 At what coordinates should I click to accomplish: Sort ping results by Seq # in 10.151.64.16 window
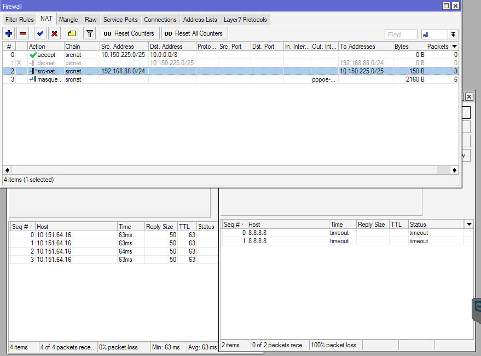coord(22,227)
